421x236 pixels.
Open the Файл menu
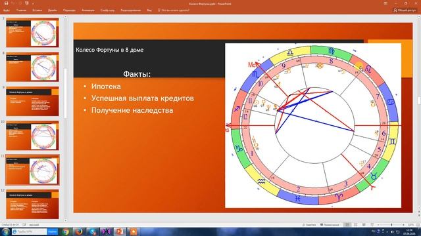click(7, 10)
